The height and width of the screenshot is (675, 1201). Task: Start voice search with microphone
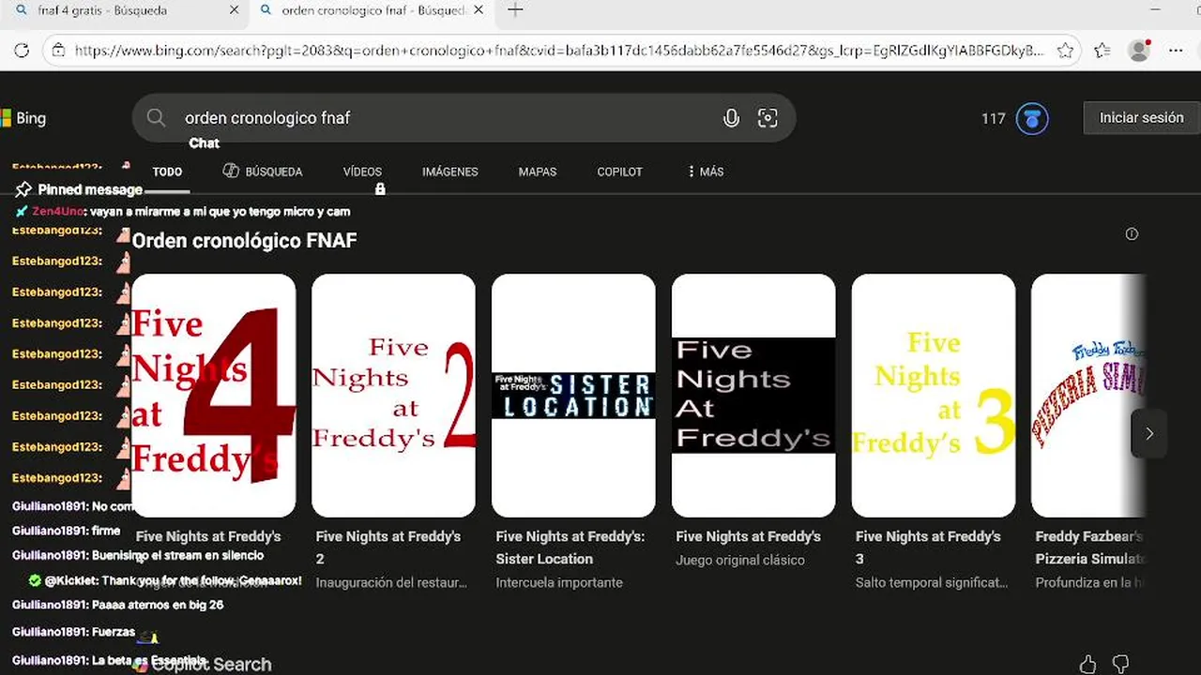click(731, 118)
